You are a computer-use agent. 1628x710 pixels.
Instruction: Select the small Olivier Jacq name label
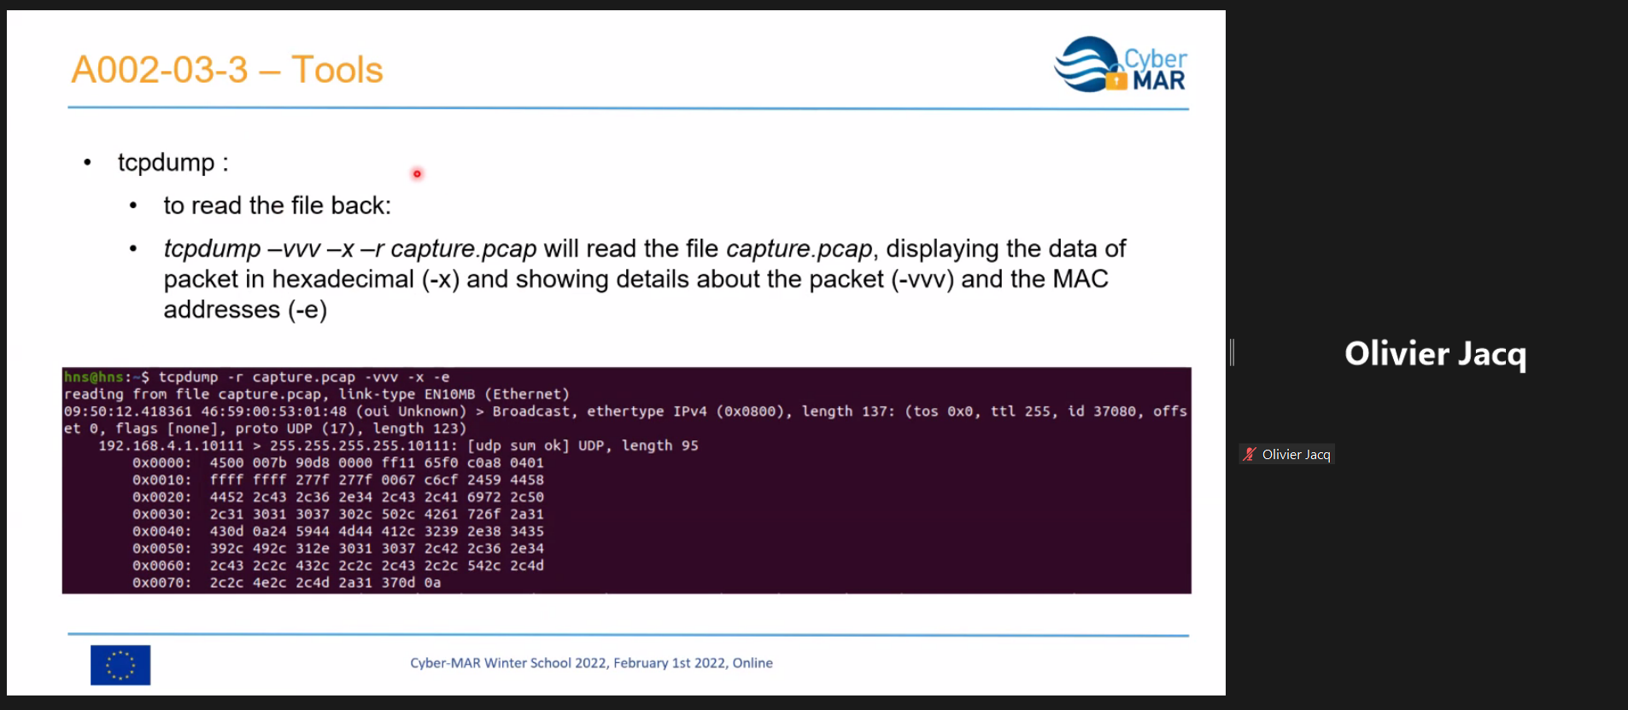[x=1295, y=455]
